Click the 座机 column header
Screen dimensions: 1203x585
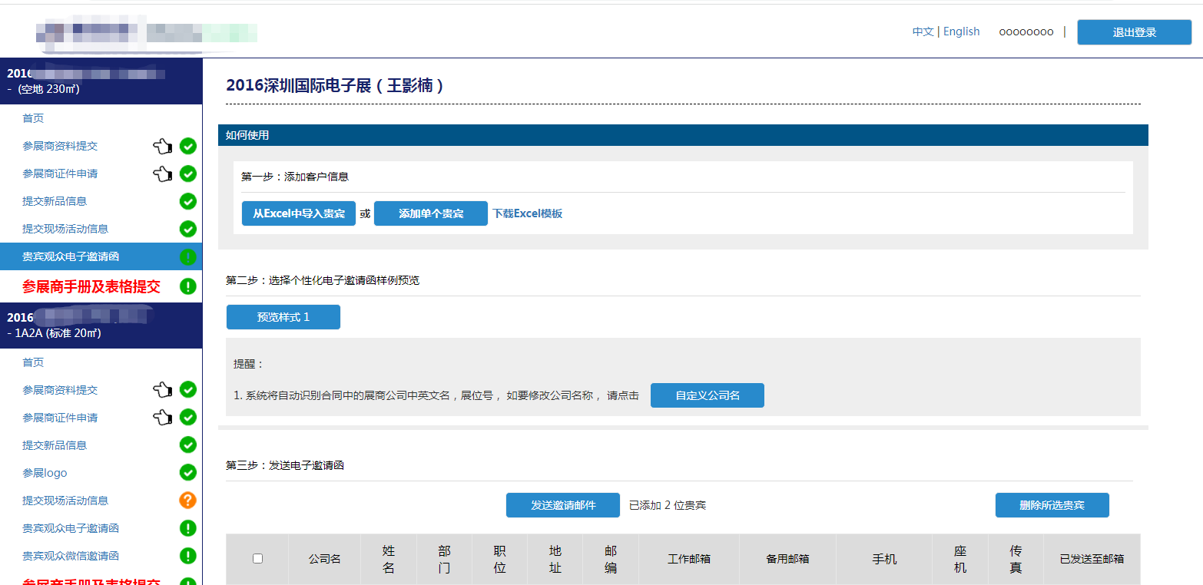pyautogui.click(x=960, y=559)
